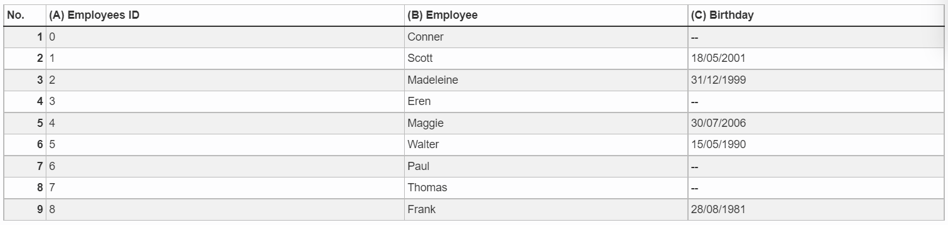Click the birthday cell 30/07/2006

(x=816, y=123)
